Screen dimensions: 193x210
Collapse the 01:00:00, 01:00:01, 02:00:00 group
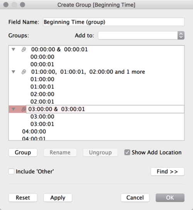point(14,72)
